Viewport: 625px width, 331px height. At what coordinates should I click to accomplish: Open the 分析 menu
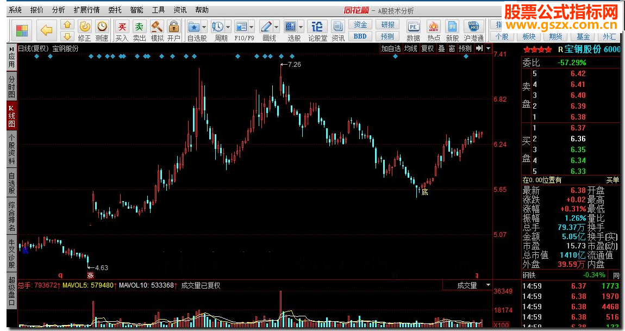click(58, 10)
